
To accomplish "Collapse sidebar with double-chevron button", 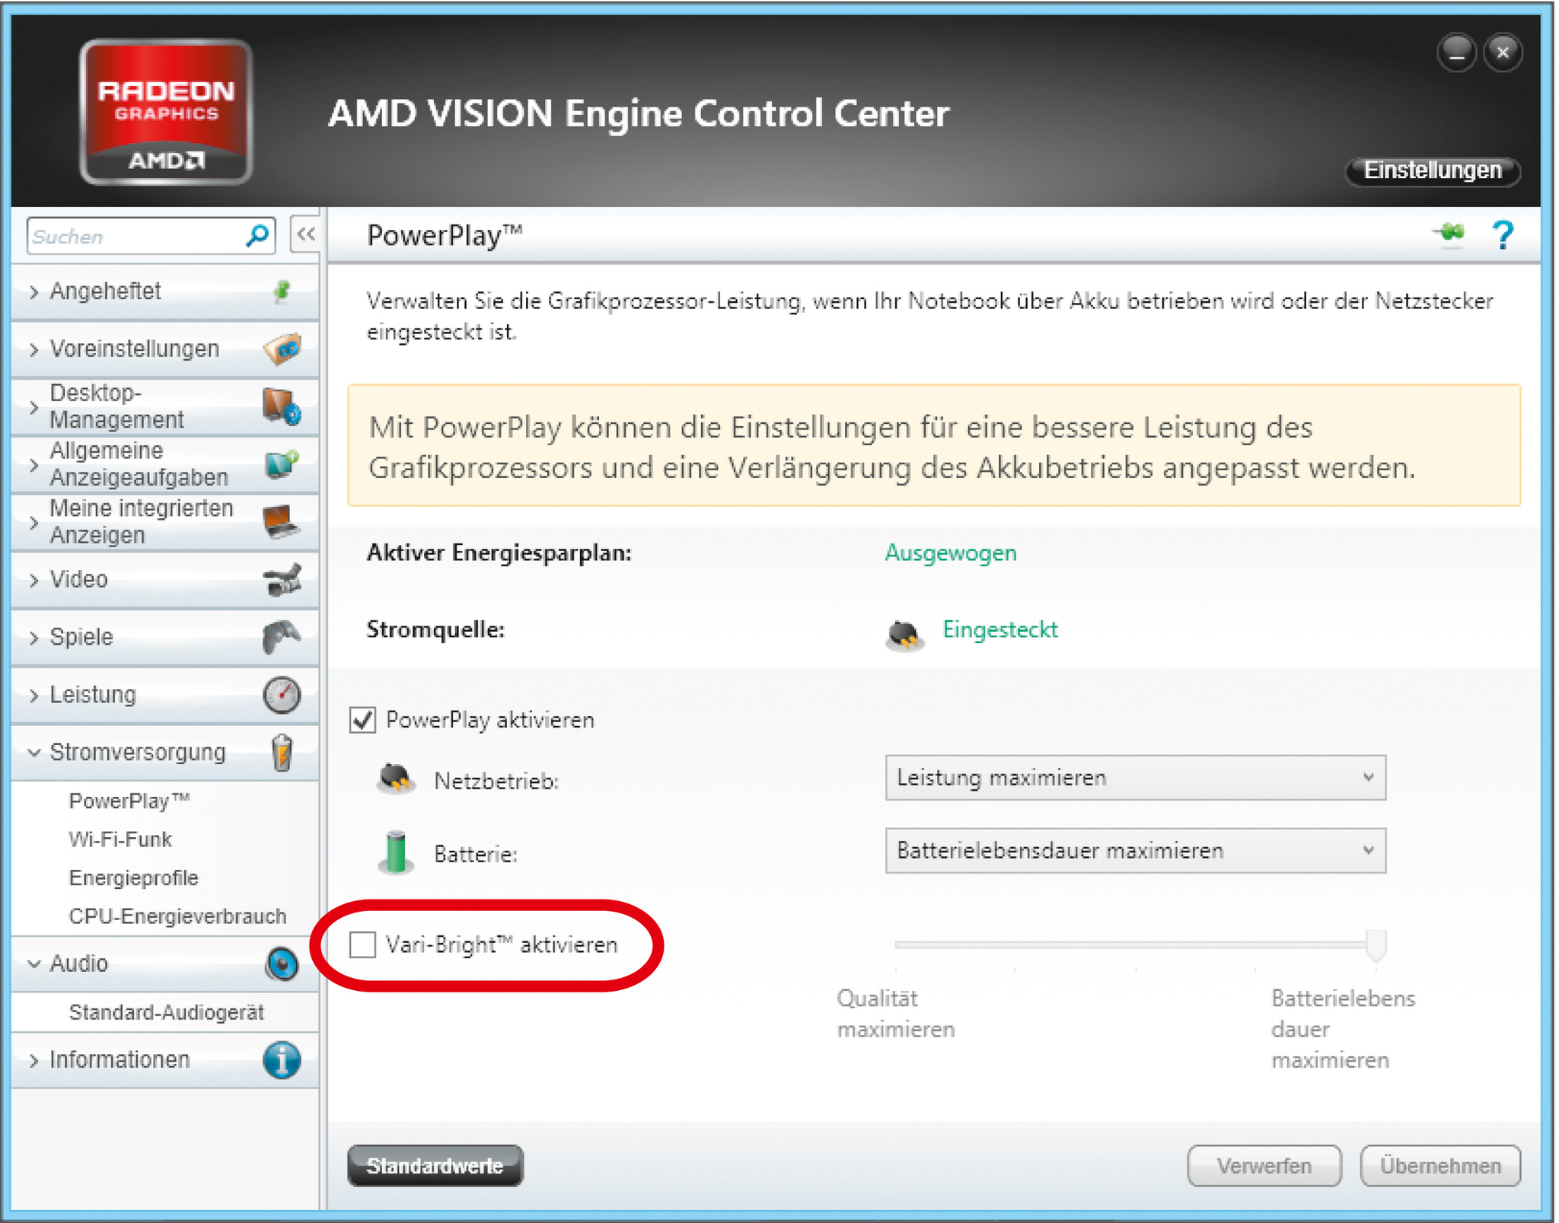I will tap(306, 234).
